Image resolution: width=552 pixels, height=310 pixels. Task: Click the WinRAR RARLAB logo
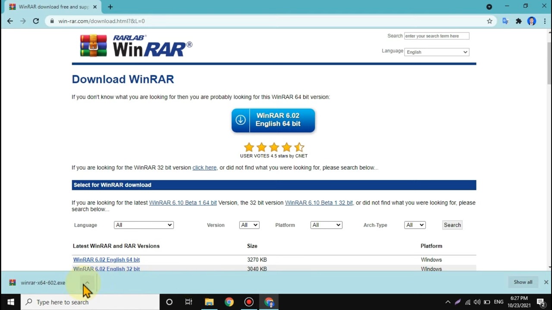tap(136, 46)
